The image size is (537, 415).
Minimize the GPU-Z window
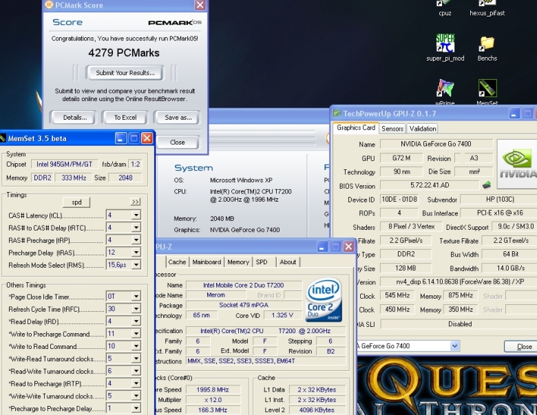[x=514, y=114]
